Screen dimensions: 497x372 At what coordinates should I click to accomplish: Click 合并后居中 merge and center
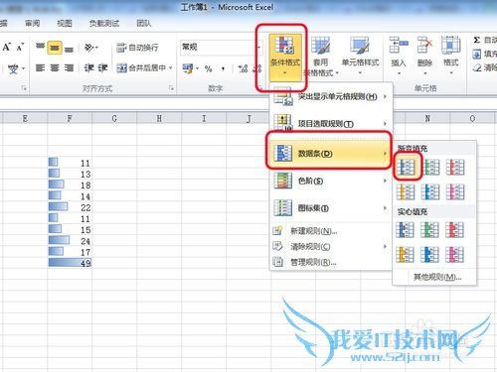click(x=141, y=68)
